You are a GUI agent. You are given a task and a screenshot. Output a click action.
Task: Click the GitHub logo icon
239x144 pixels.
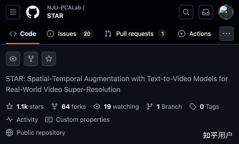pyautogui.click(x=33, y=12)
